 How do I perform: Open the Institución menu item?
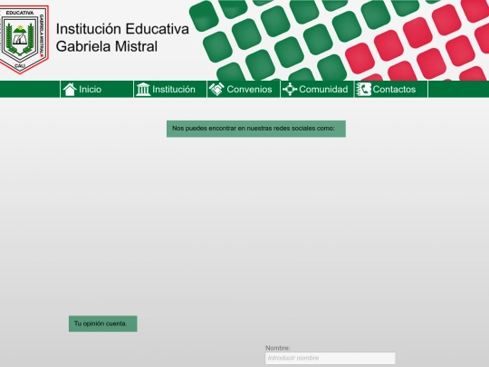[x=170, y=89]
